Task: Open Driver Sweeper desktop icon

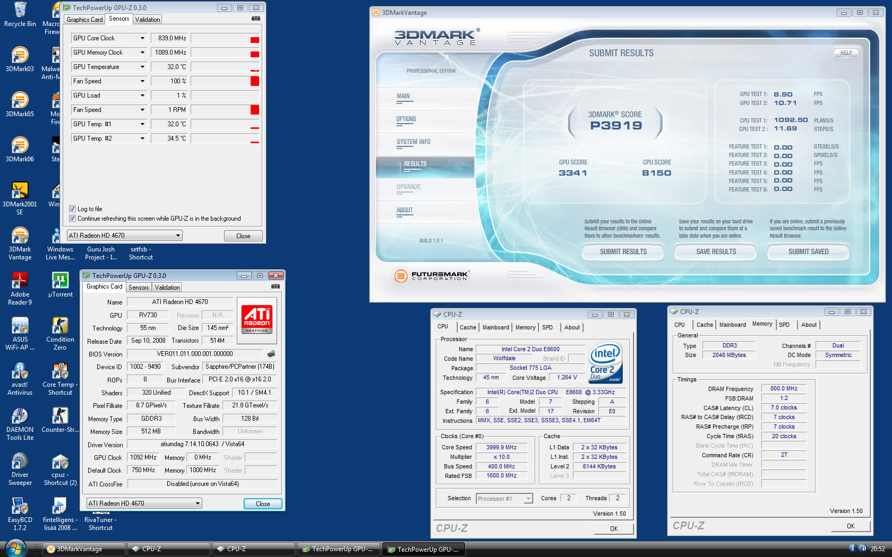Action: pyautogui.click(x=20, y=469)
